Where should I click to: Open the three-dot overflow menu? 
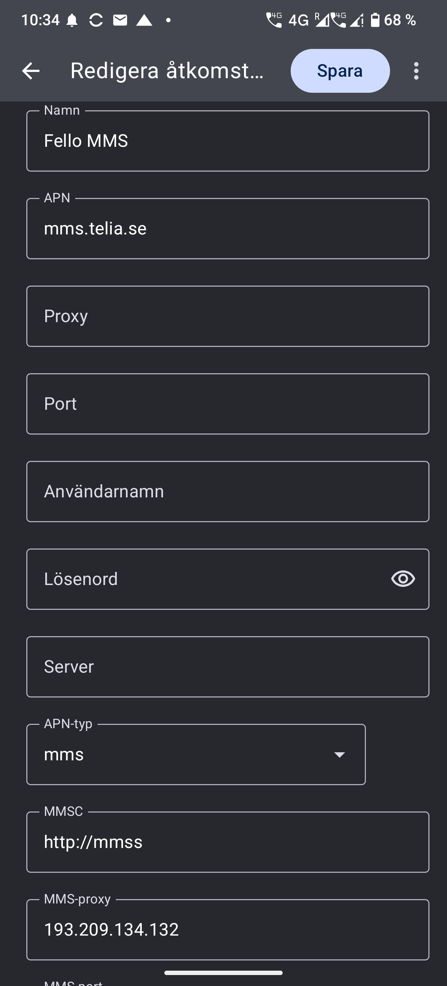coord(416,71)
